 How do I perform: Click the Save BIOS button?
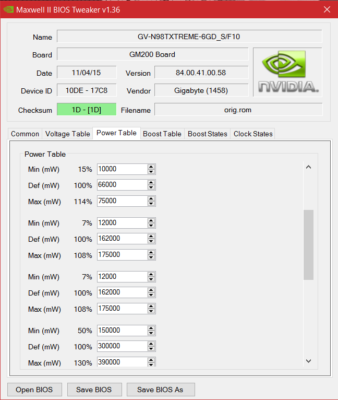point(94,390)
